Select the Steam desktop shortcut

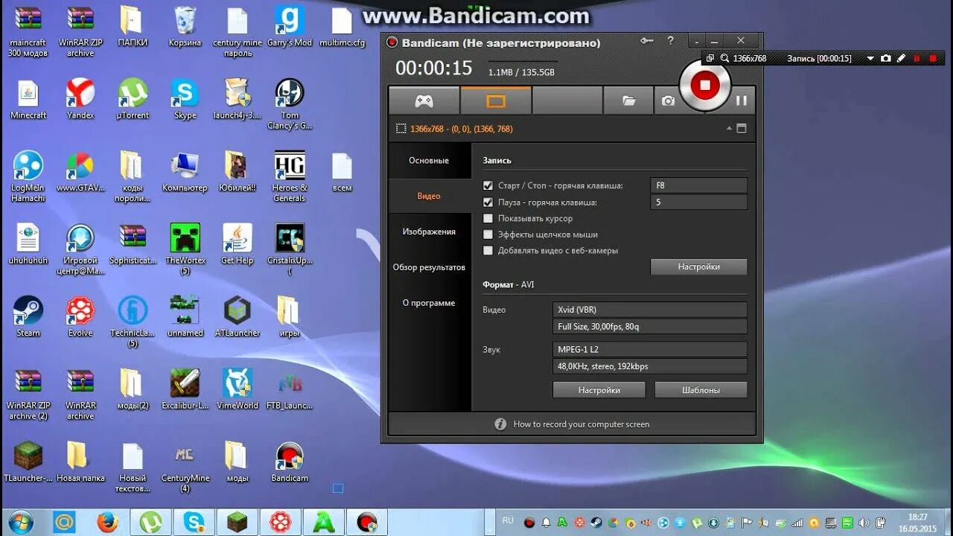[28, 317]
